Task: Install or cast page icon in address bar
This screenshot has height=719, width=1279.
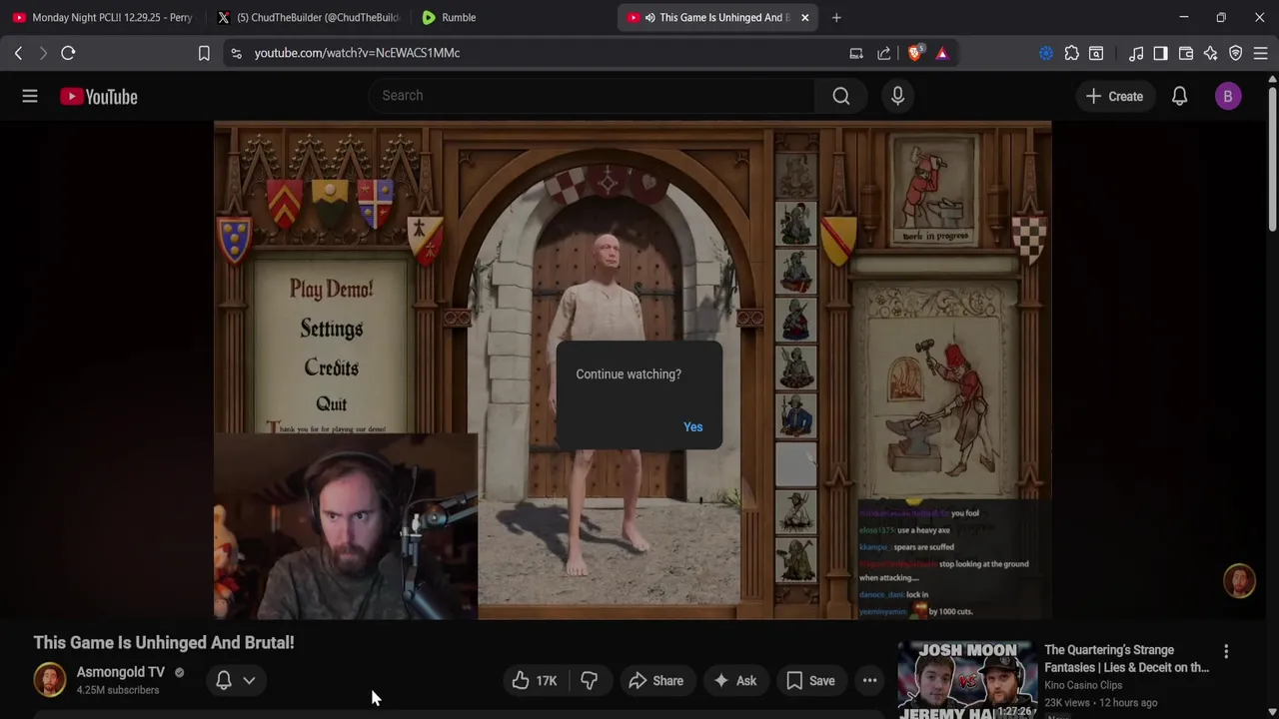Action: [856, 53]
